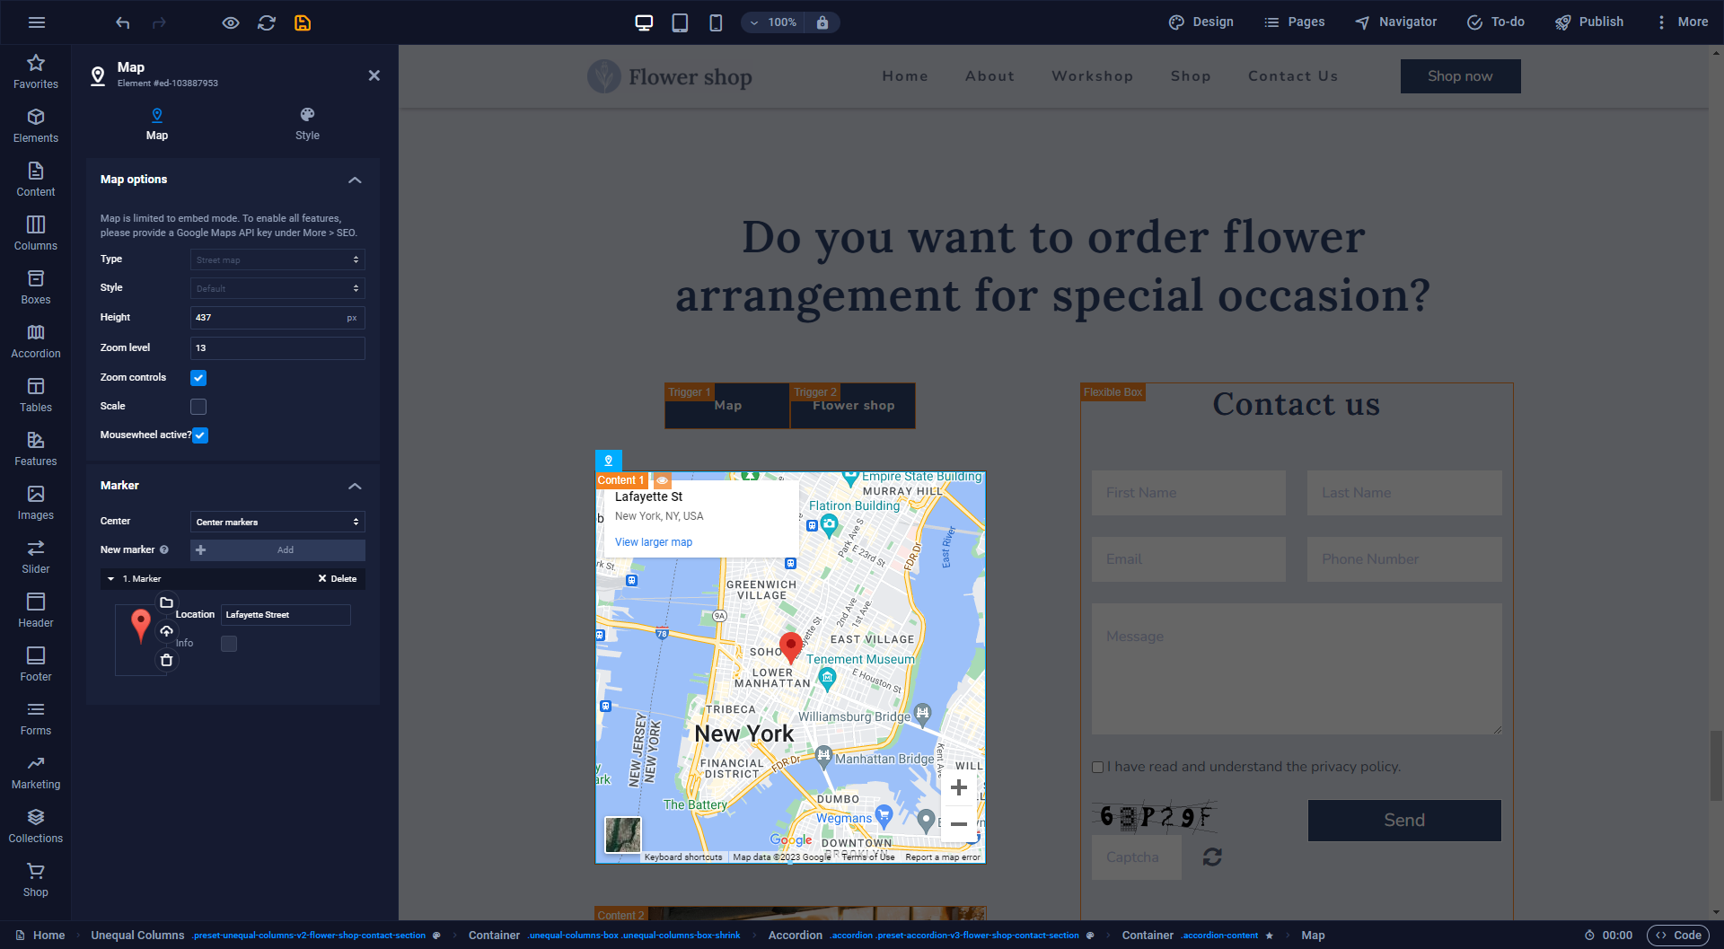The image size is (1724, 949).
Task: Click the undo arrow icon
Action: [123, 22]
